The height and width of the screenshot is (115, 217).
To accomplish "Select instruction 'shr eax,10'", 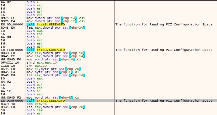I will 37,66.
